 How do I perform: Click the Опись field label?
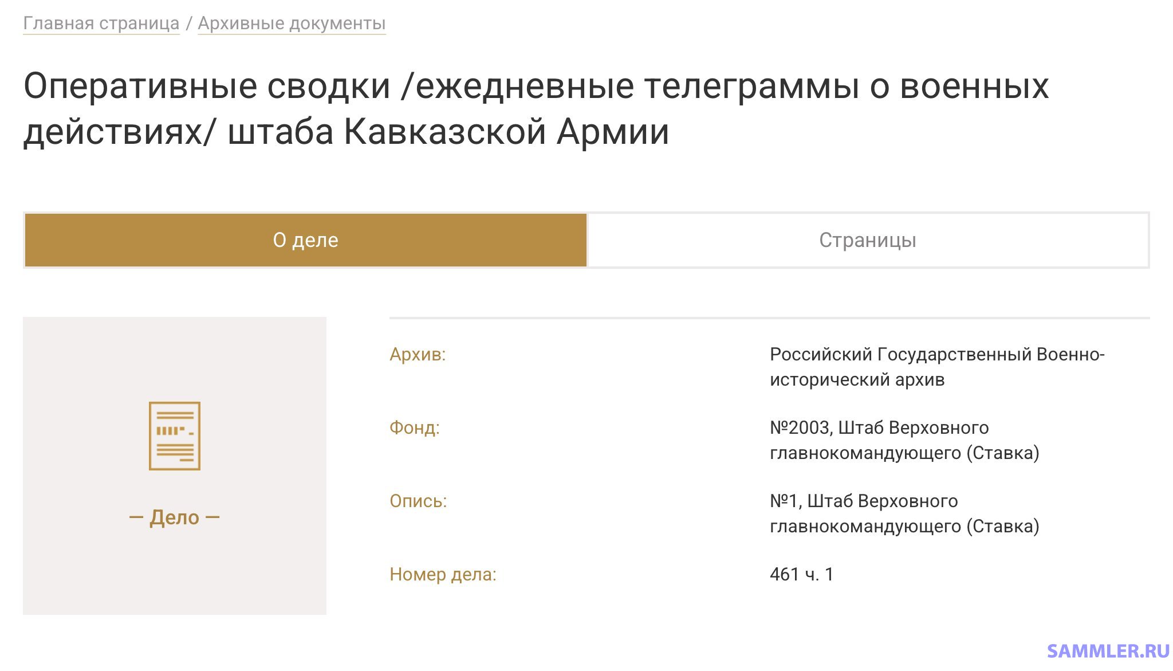(x=418, y=501)
